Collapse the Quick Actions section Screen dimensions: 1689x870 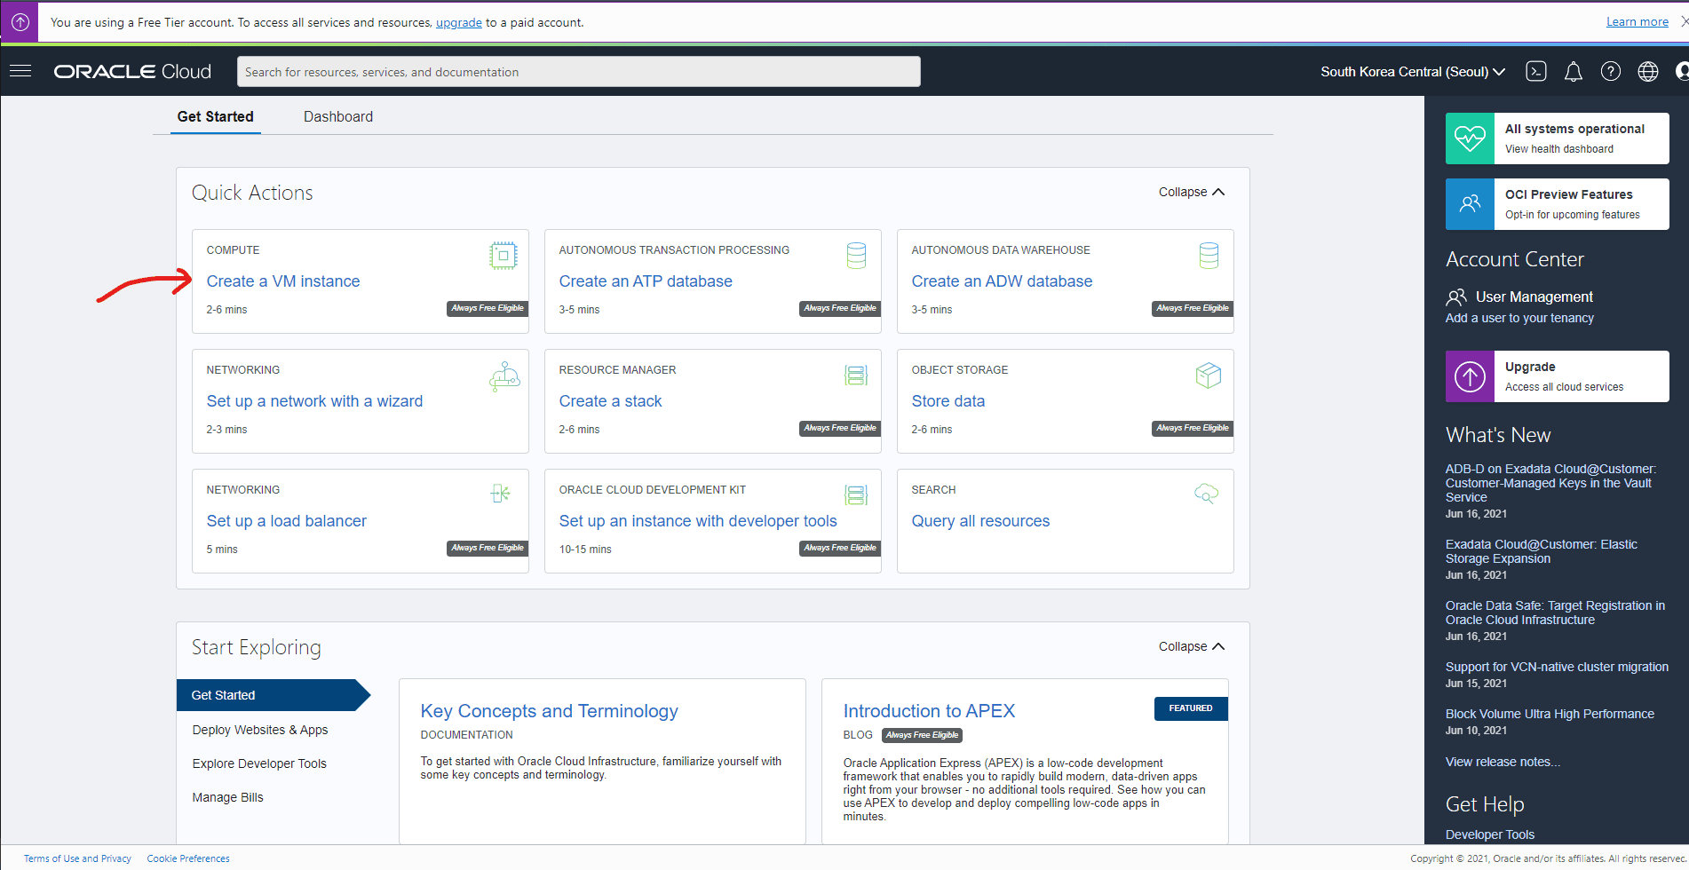[1192, 192]
